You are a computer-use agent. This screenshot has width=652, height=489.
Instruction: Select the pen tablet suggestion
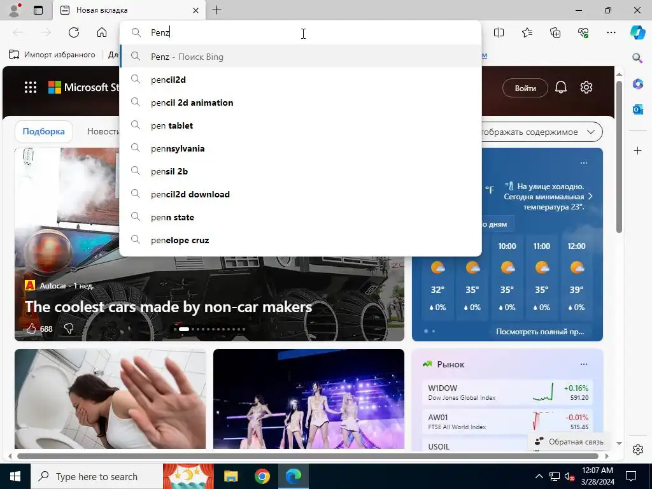(x=301, y=125)
